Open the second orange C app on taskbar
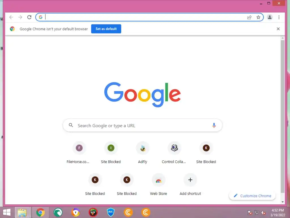 [146, 212]
